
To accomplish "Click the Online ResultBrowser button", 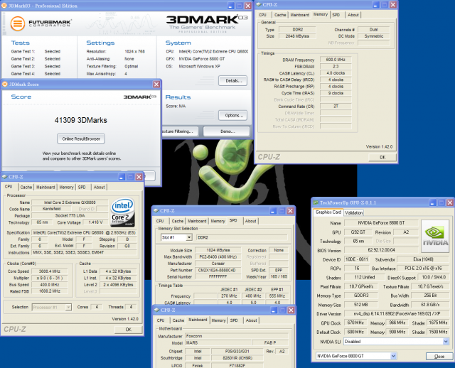I will [x=81, y=139].
